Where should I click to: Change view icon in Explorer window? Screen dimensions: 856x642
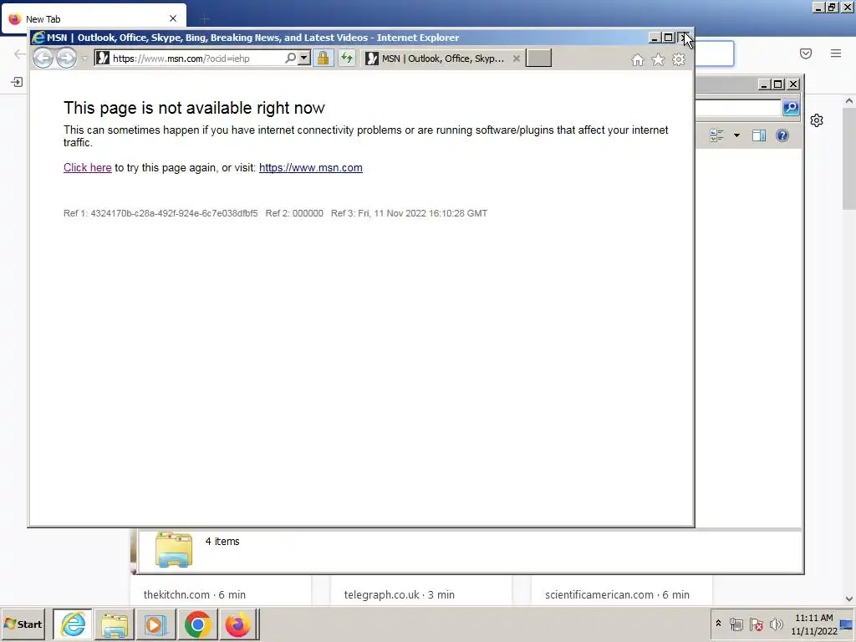(716, 135)
